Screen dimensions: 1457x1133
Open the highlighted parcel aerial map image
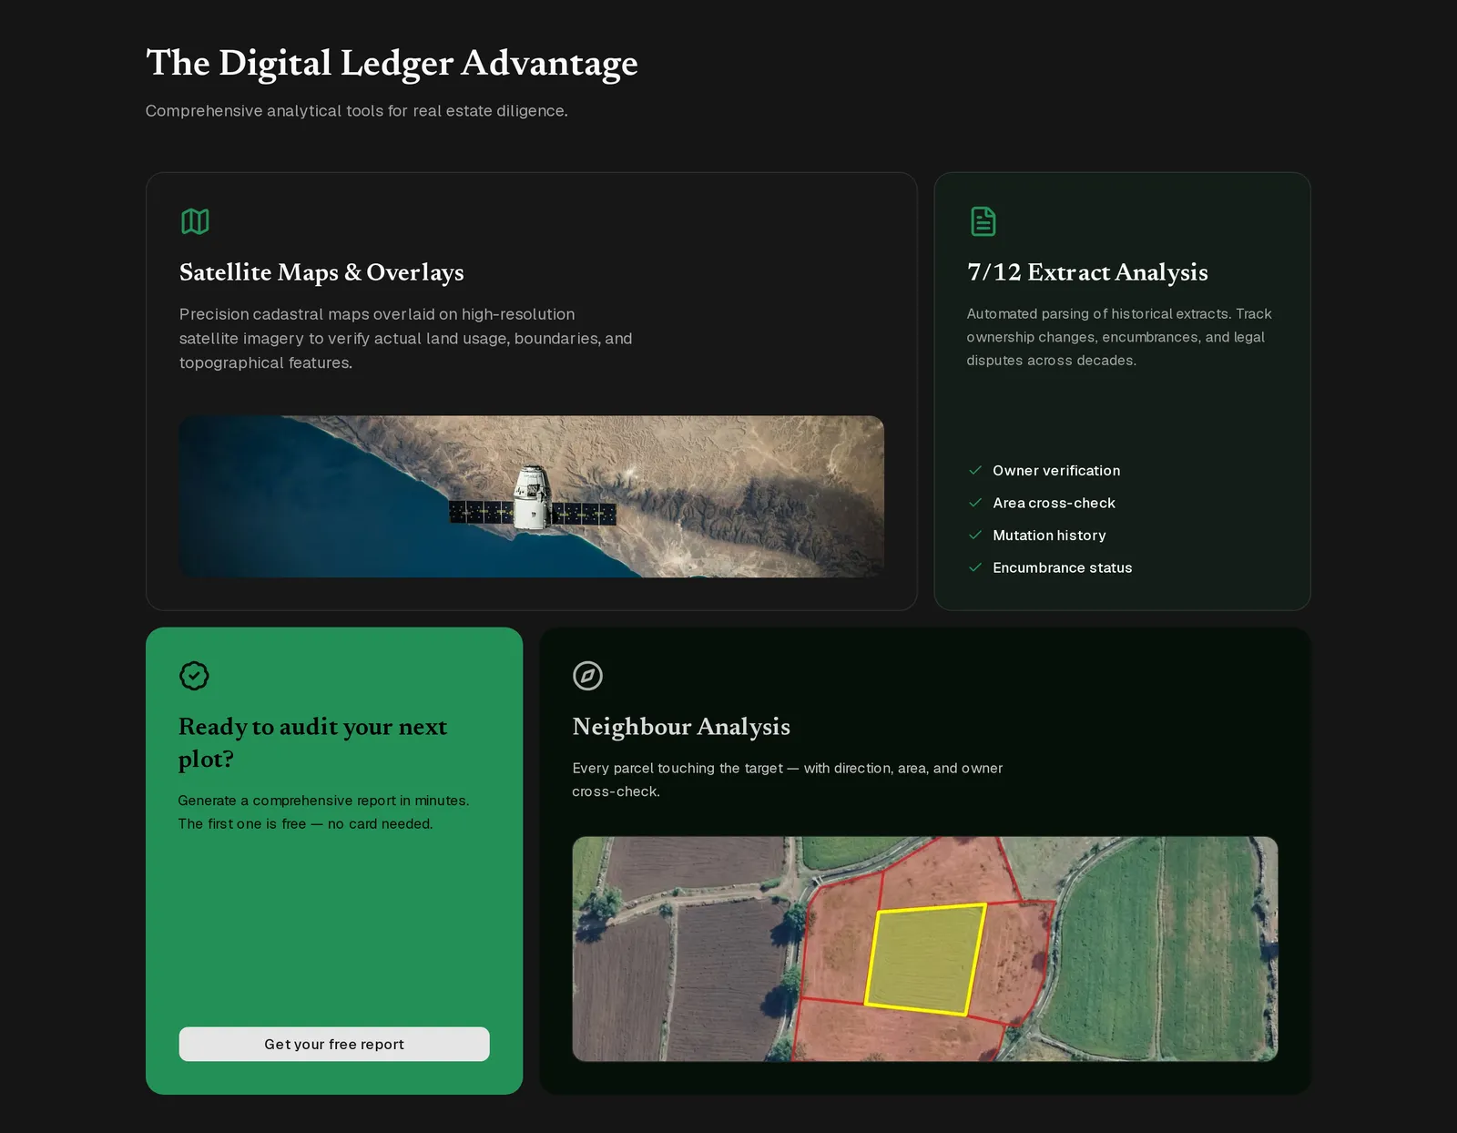coord(925,949)
